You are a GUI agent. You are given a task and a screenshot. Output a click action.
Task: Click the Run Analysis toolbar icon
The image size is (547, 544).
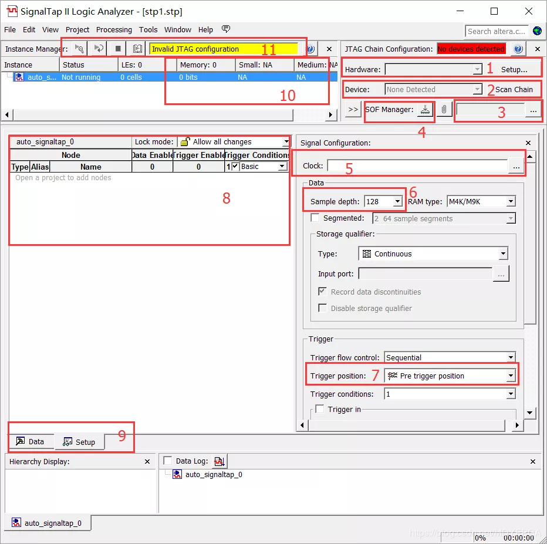click(x=79, y=49)
